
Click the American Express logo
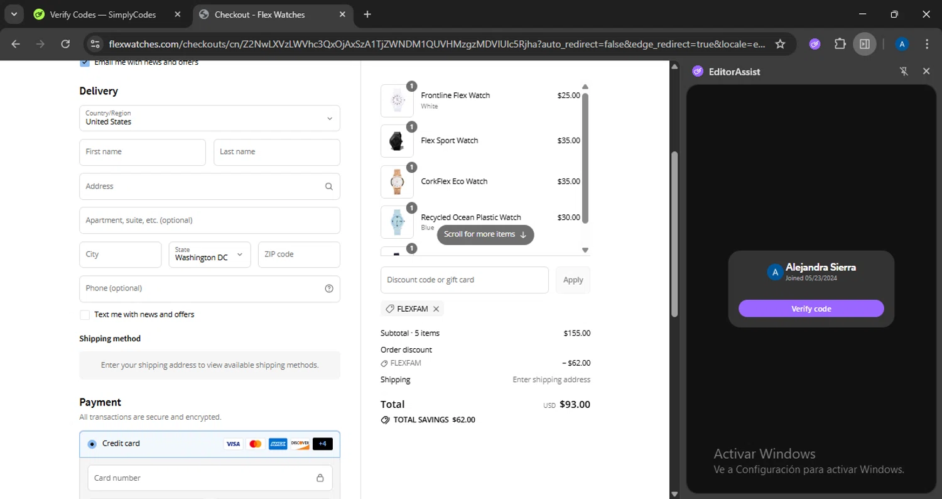278,444
